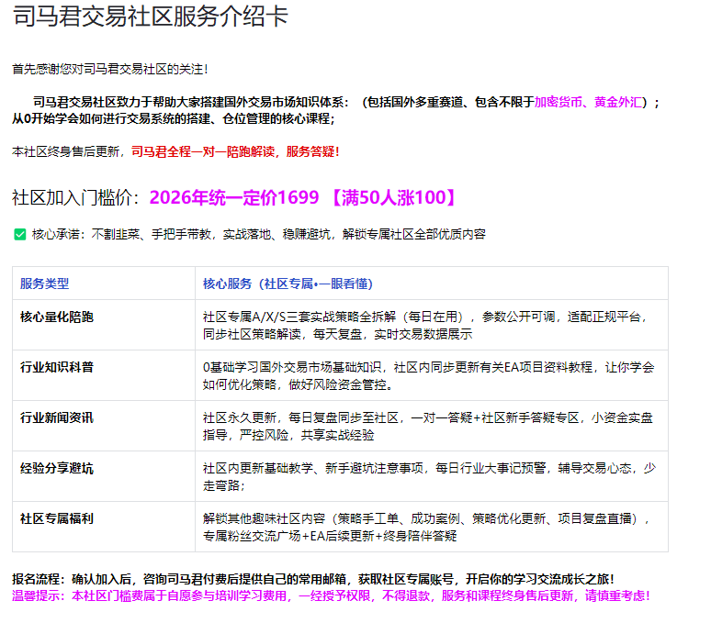The height and width of the screenshot is (623, 711).
Task: Select the 社区专属福利 row label
Action: point(57,518)
